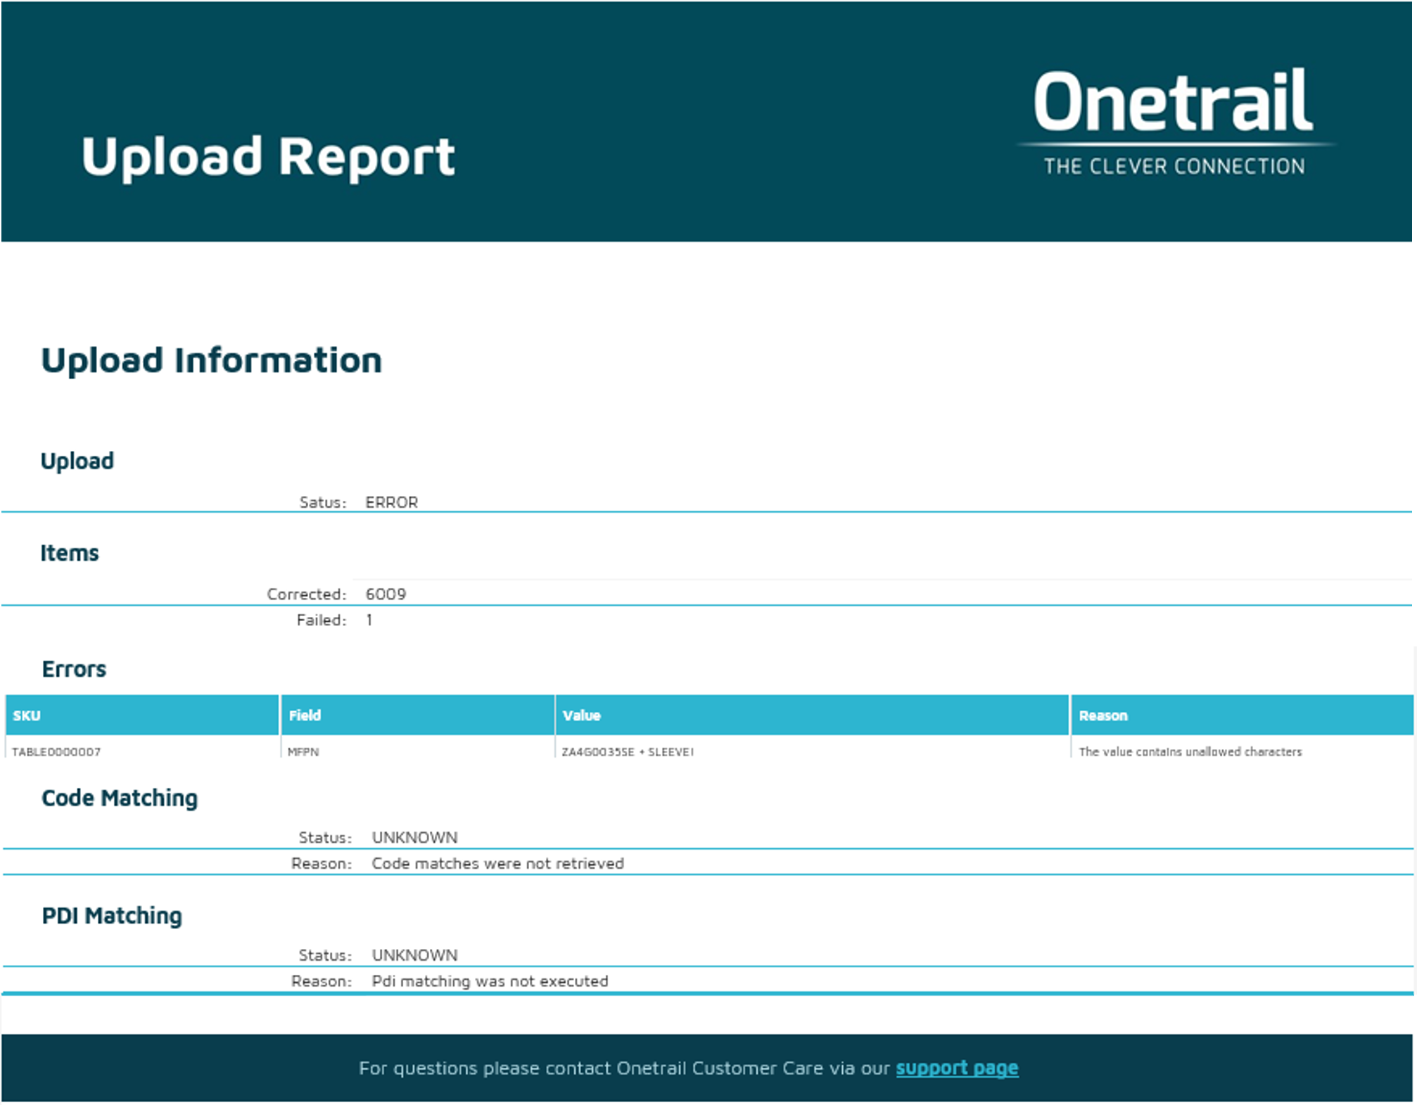Click the PDI Matching UNKNOWN status
The image size is (1417, 1105).
(414, 954)
